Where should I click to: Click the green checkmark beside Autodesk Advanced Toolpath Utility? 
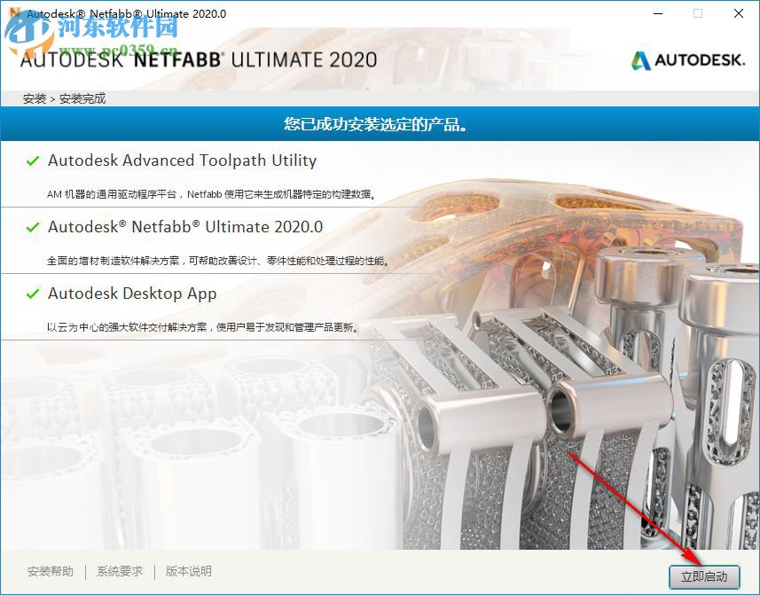pyautogui.click(x=32, y=161)
